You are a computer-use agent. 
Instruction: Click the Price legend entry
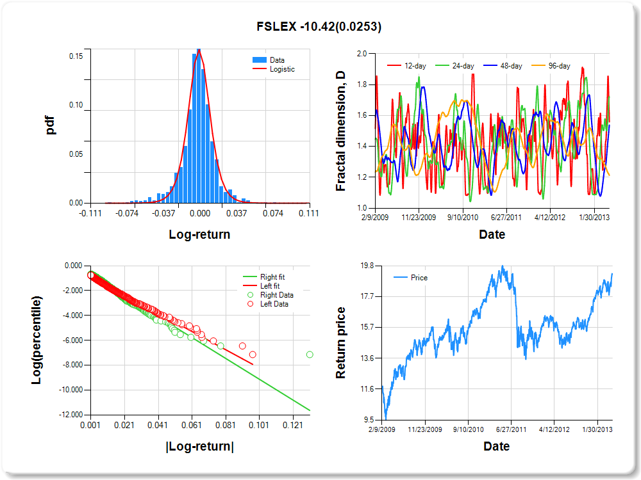click(x=410, y=278)
